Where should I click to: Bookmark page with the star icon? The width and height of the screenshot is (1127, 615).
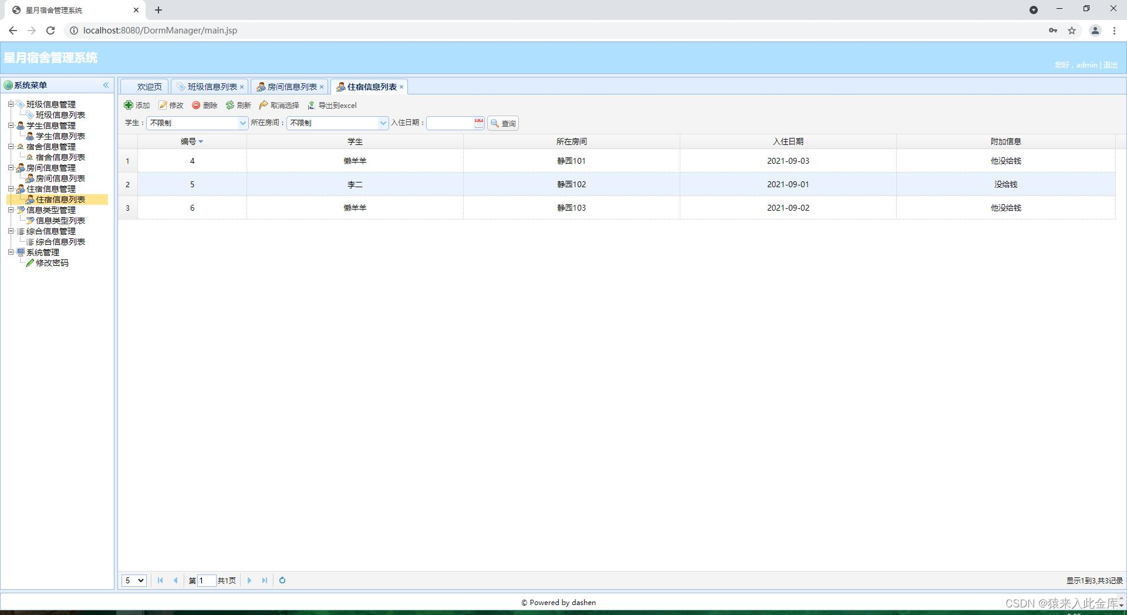click(x=1072, y=31)
